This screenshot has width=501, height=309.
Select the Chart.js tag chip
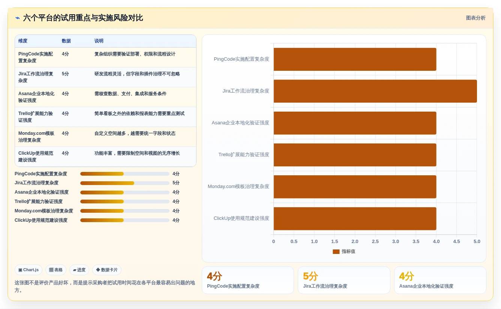(x=28, y=270)
